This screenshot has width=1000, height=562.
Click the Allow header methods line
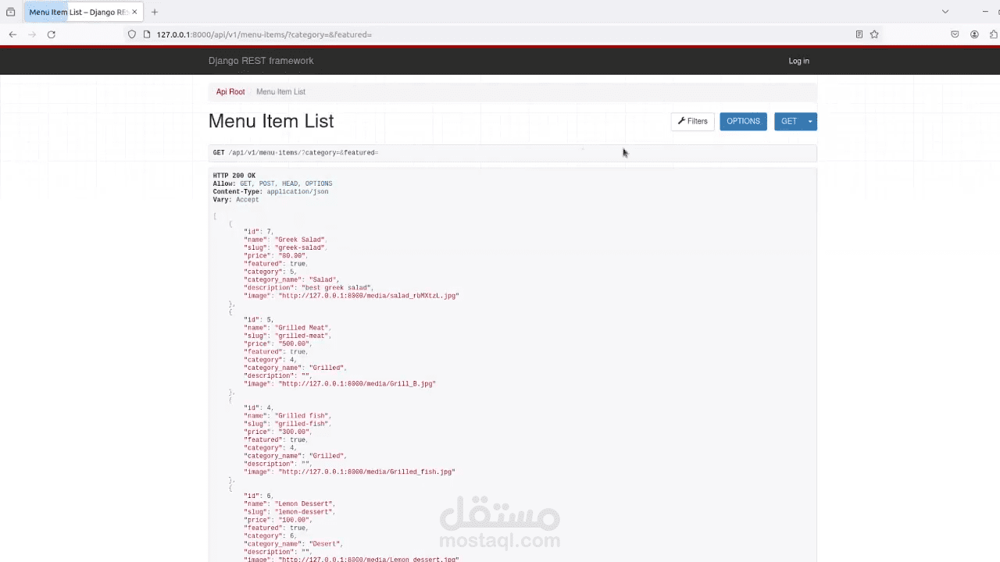[273, 184]
